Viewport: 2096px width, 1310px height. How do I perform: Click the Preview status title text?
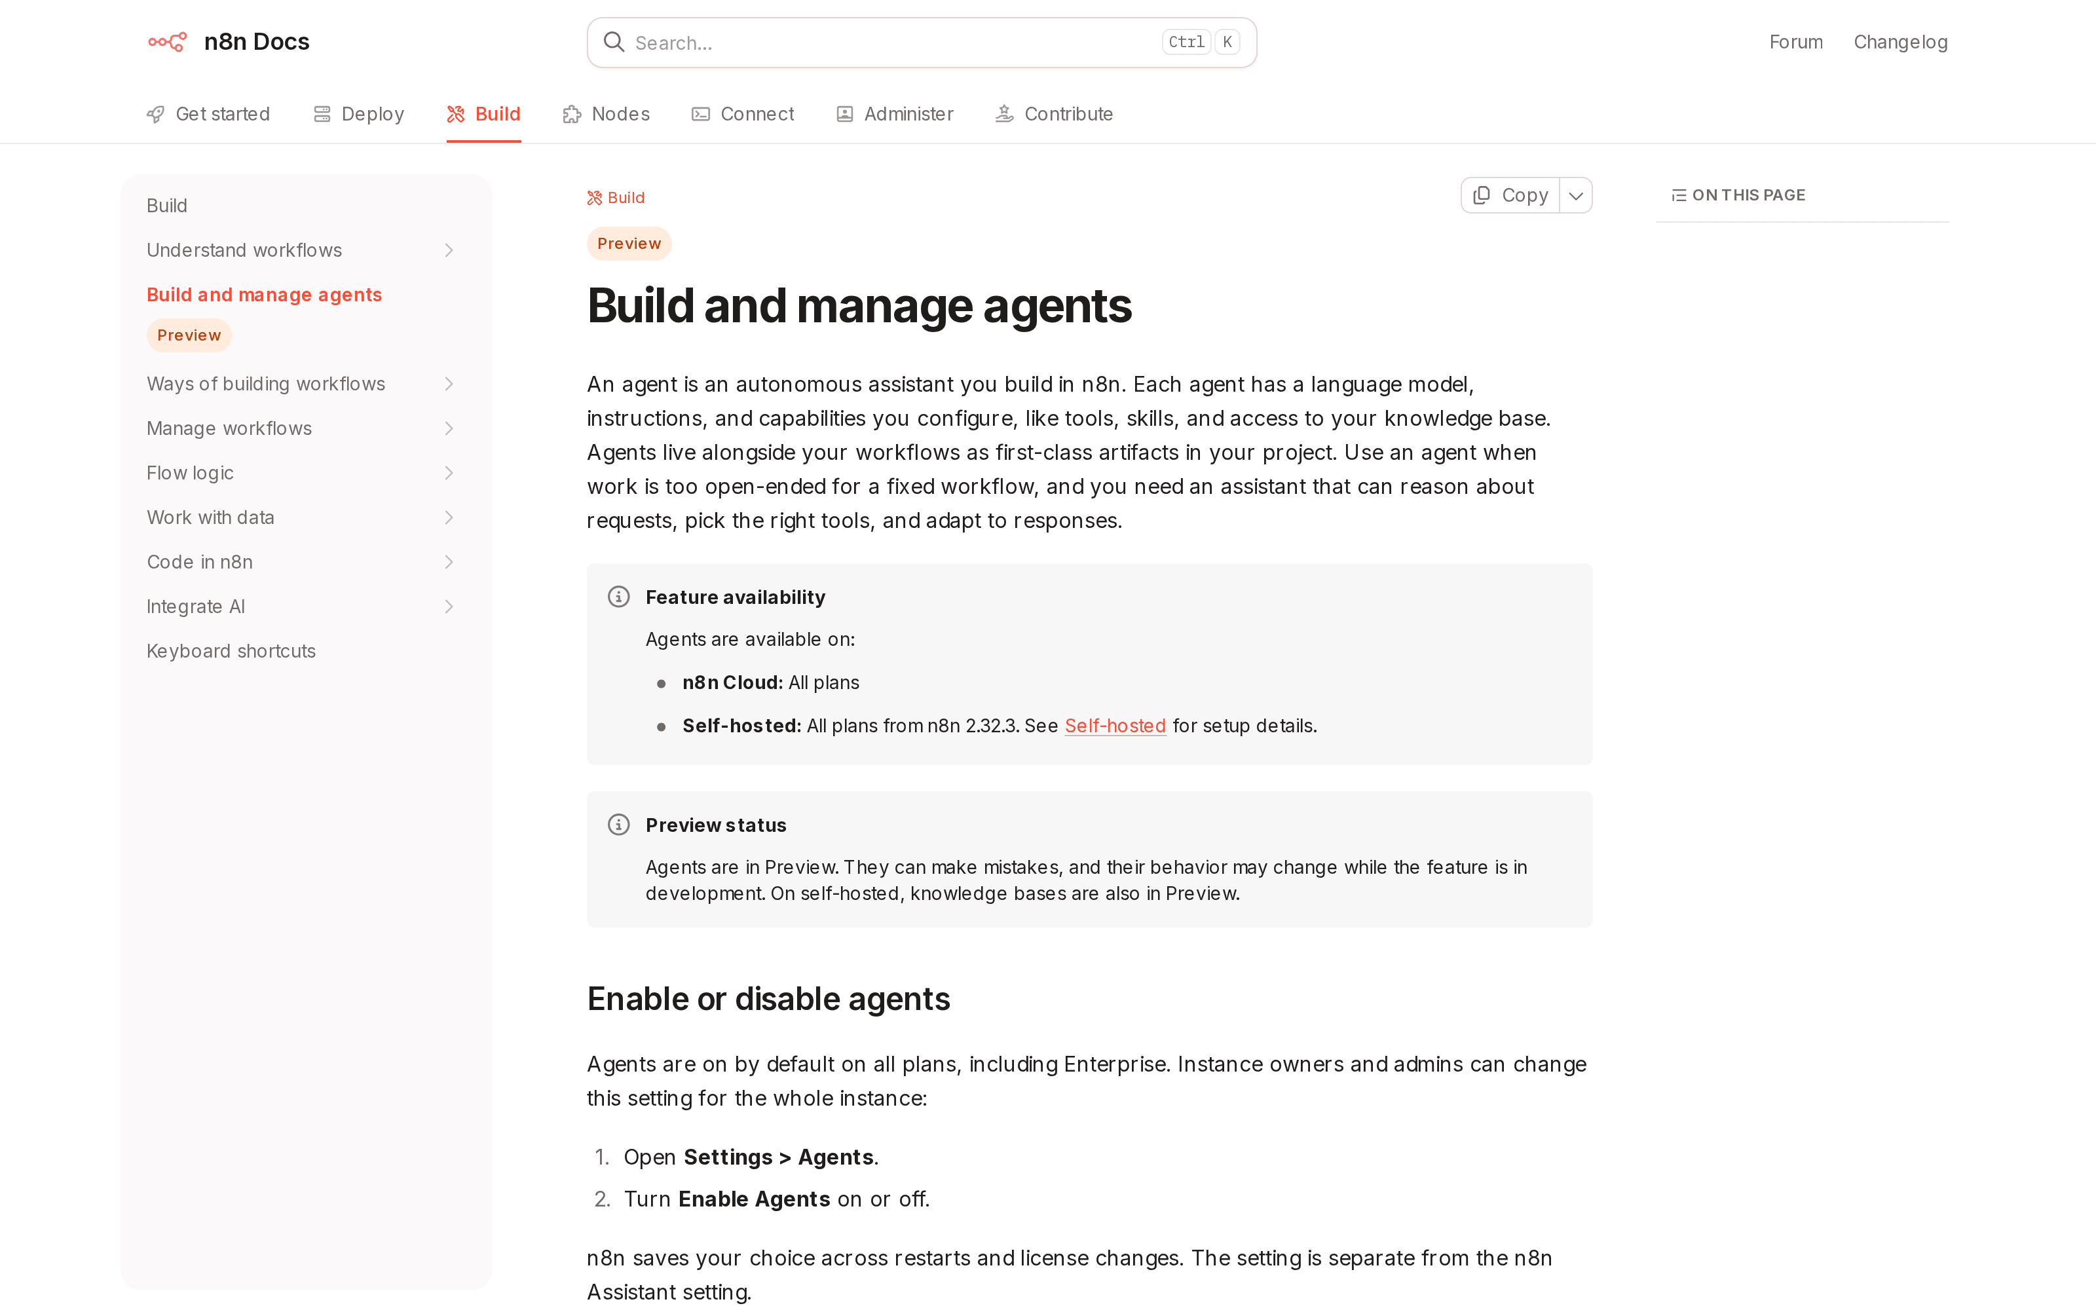(717, 825)
